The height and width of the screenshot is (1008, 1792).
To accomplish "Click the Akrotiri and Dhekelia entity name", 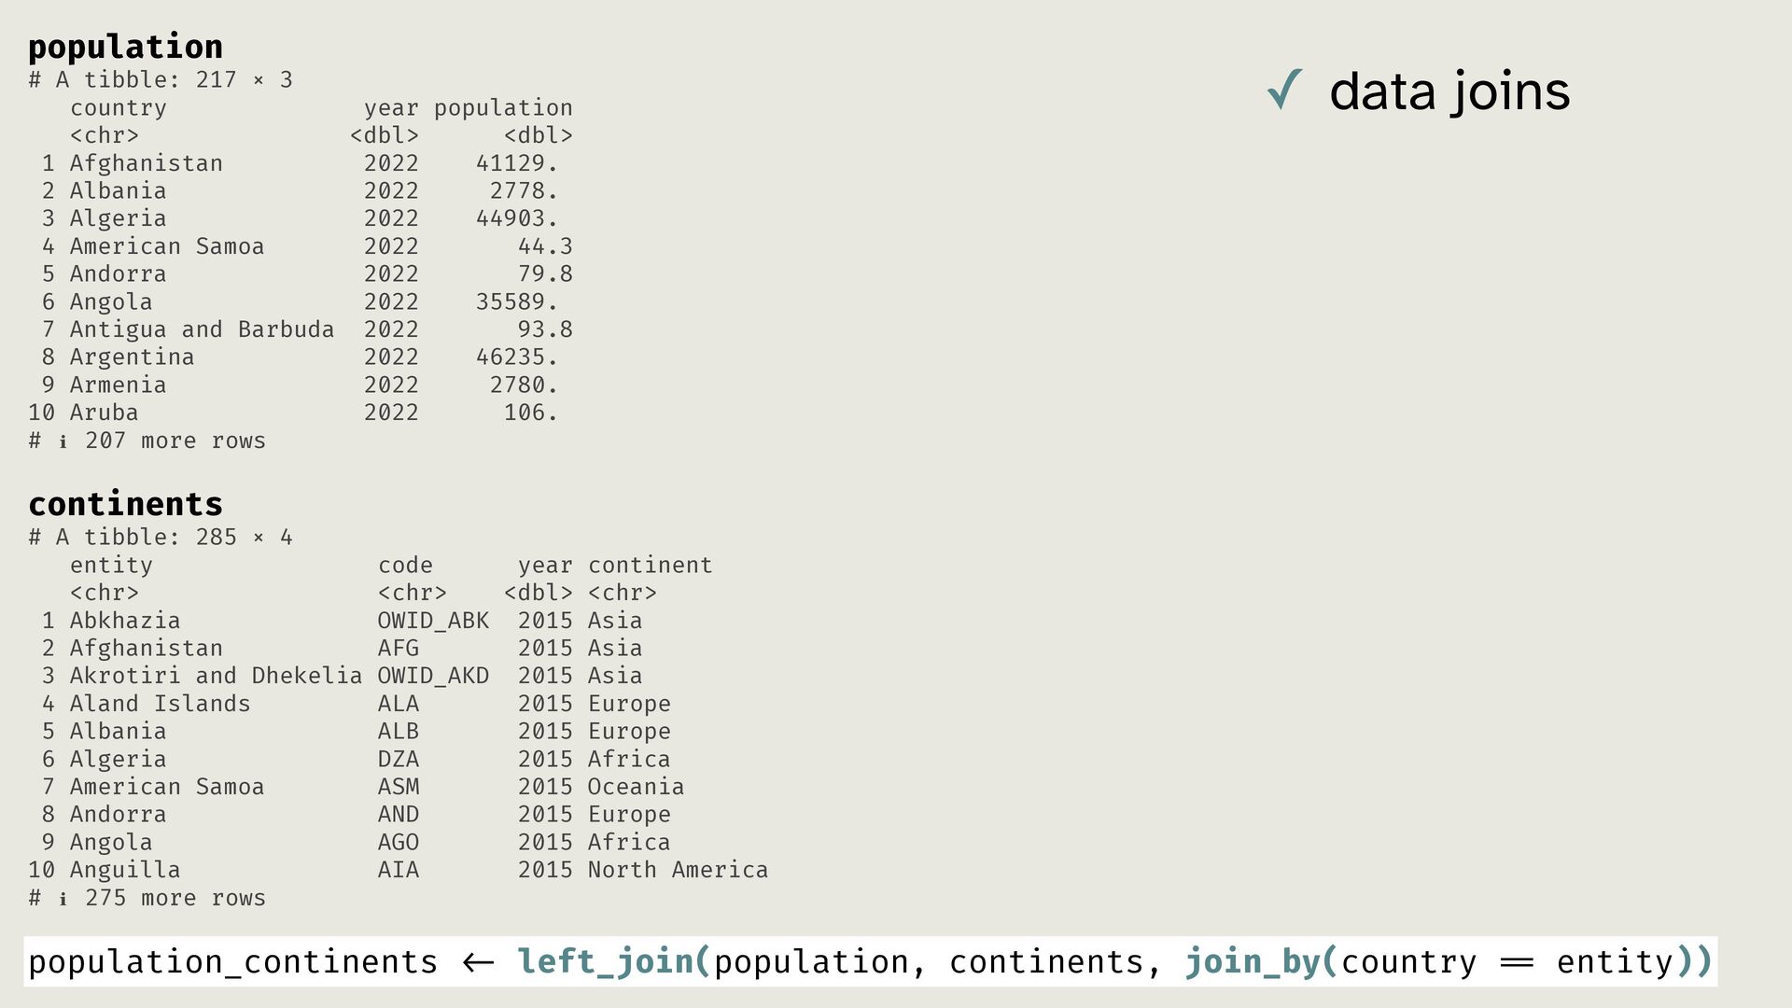I will tap(216, 676).
